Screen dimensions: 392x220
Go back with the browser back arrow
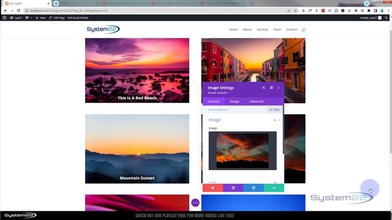pyautogui.click(x=6, y=11)
